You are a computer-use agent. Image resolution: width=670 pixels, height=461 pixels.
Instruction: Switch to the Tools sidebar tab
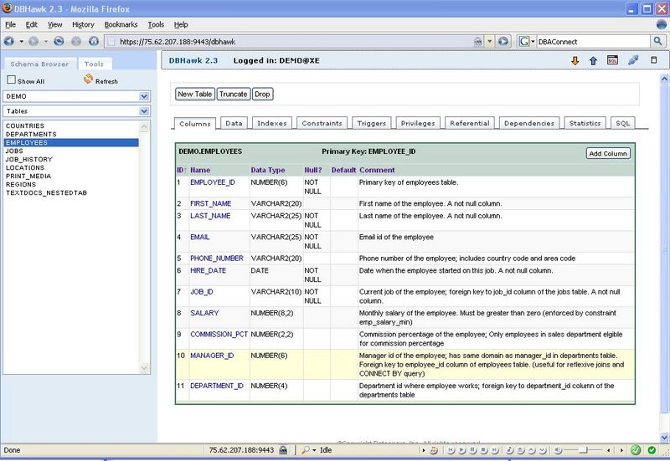[94, 64]
